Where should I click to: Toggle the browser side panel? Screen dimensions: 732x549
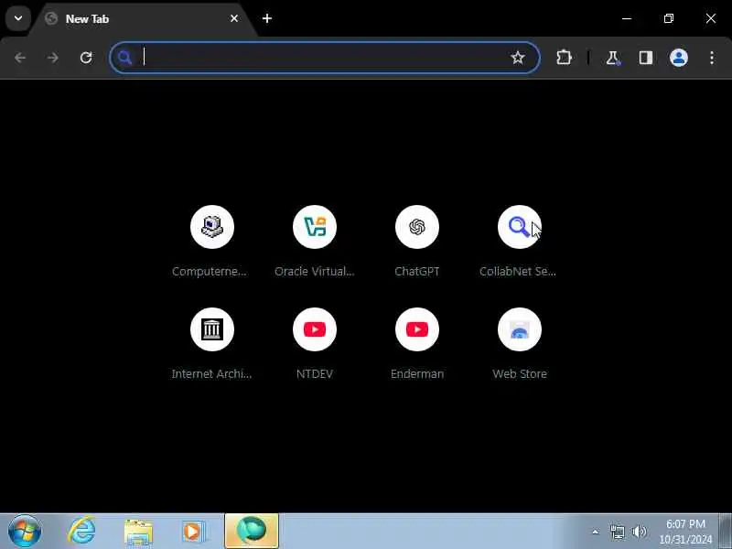(x=646, y=58)
